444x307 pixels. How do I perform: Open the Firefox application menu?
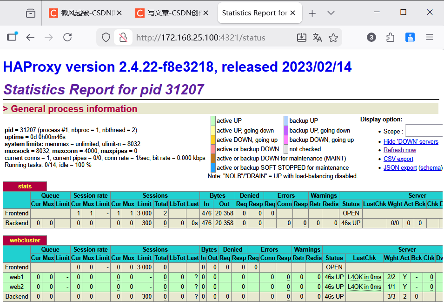pos(430,37)
